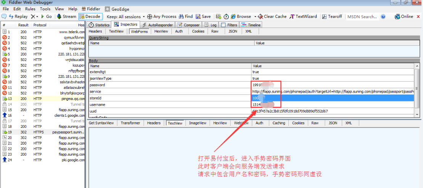Click the Go resume button
The image size is (423, 188).
(46, 16)
